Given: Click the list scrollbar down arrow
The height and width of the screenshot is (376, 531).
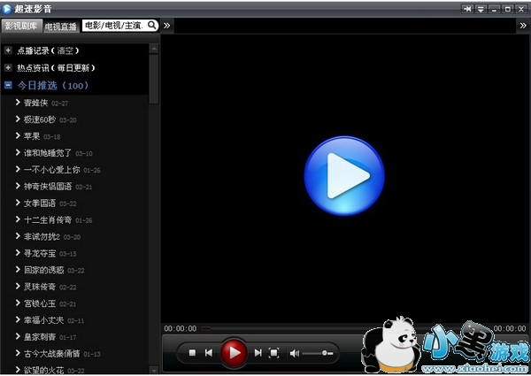Looking at the screenshot, I should click(154, 370).
